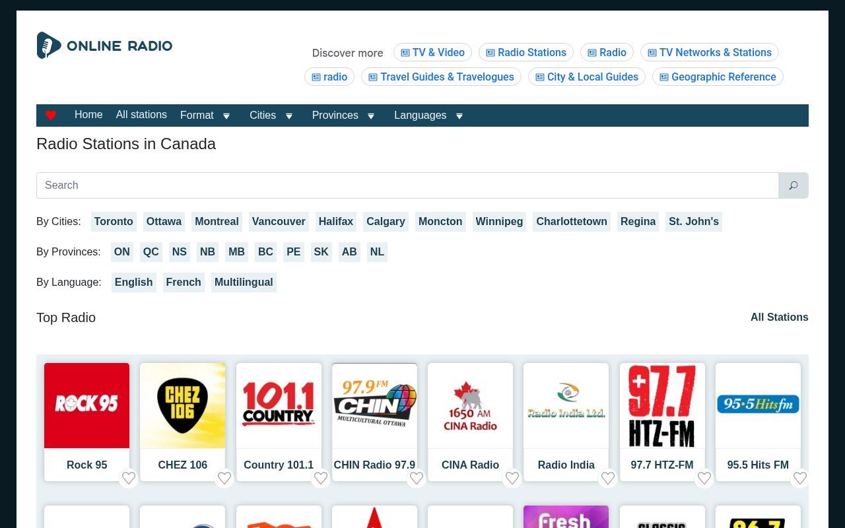845x528 pixels.
Task: Filter by province BC
Action: pyautogui.click(x=265, y=252)
